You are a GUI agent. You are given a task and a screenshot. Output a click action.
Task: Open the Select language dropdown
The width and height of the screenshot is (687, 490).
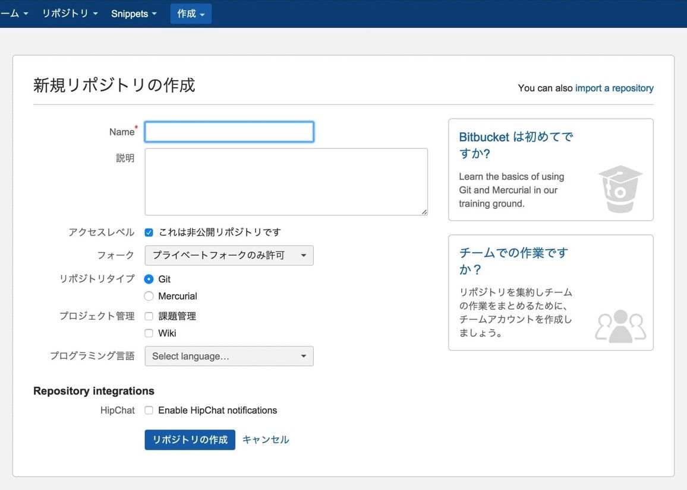(x=229, y=356)
